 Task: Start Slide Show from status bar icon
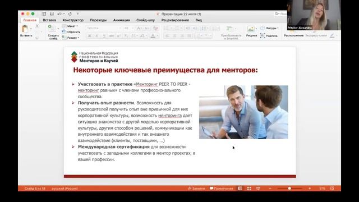click(258, 189)
